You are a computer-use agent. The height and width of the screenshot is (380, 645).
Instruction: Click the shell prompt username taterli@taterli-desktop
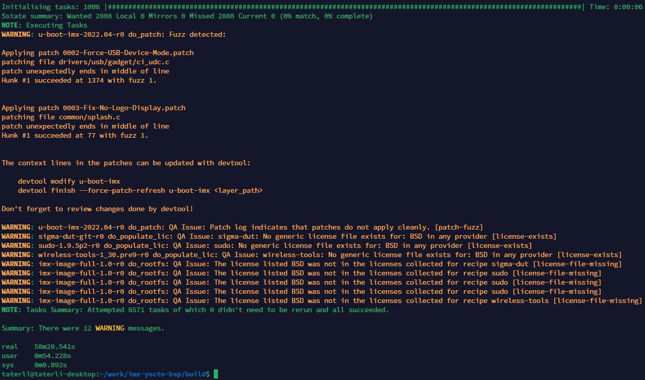48,374
